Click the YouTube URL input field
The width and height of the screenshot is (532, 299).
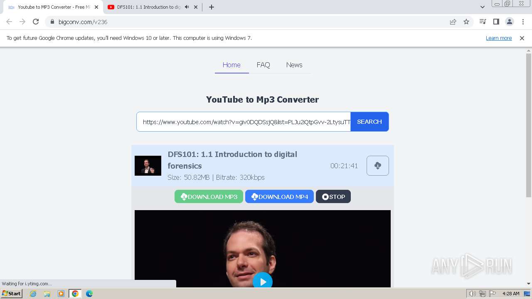pyautogui.click(x=244, y=122)
